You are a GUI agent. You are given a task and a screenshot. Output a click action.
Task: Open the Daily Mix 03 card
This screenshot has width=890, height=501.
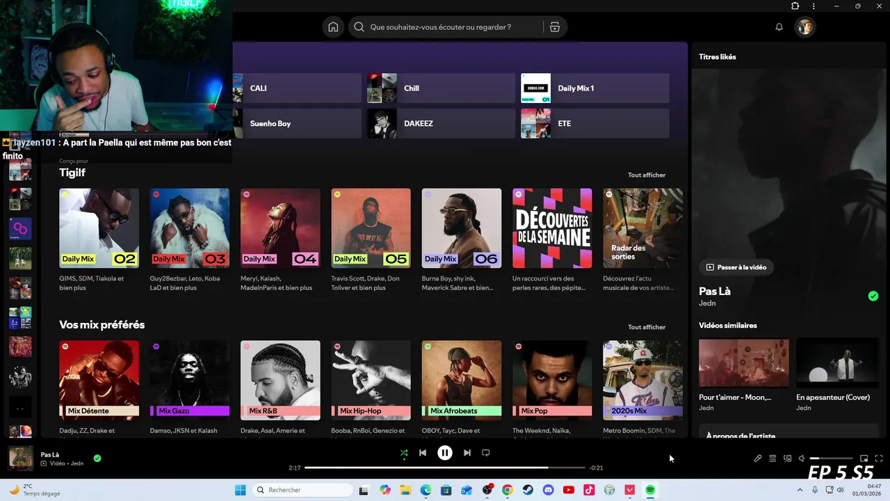point(190,228)
